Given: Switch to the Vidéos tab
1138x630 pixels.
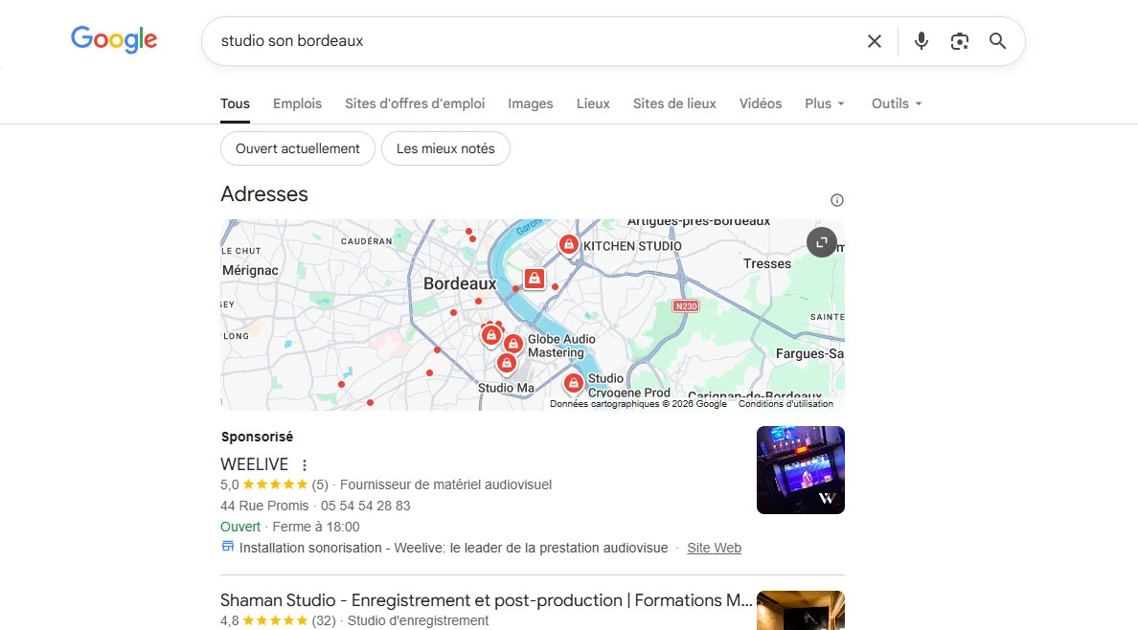Looking at the screenshot, I should [761, 103].
